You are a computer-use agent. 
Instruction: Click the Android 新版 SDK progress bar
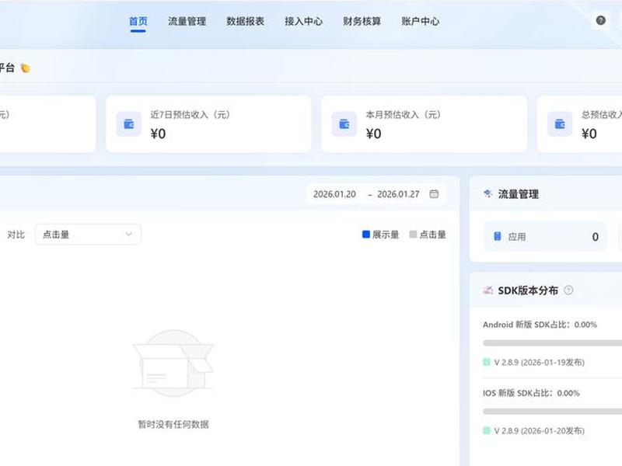(552, 343)
